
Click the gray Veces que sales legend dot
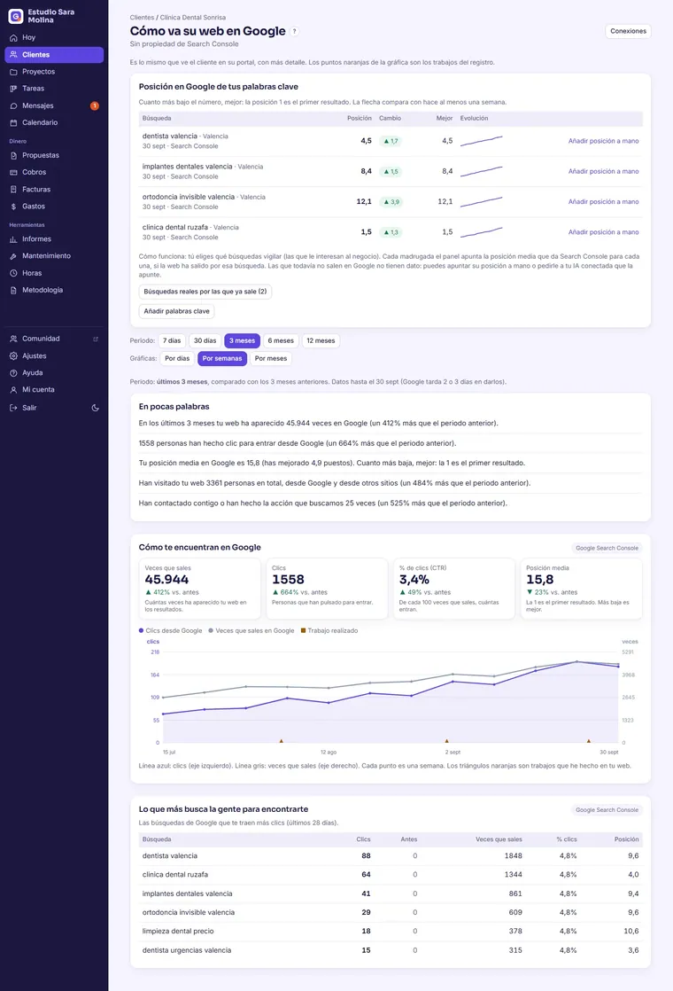[211, 631]
